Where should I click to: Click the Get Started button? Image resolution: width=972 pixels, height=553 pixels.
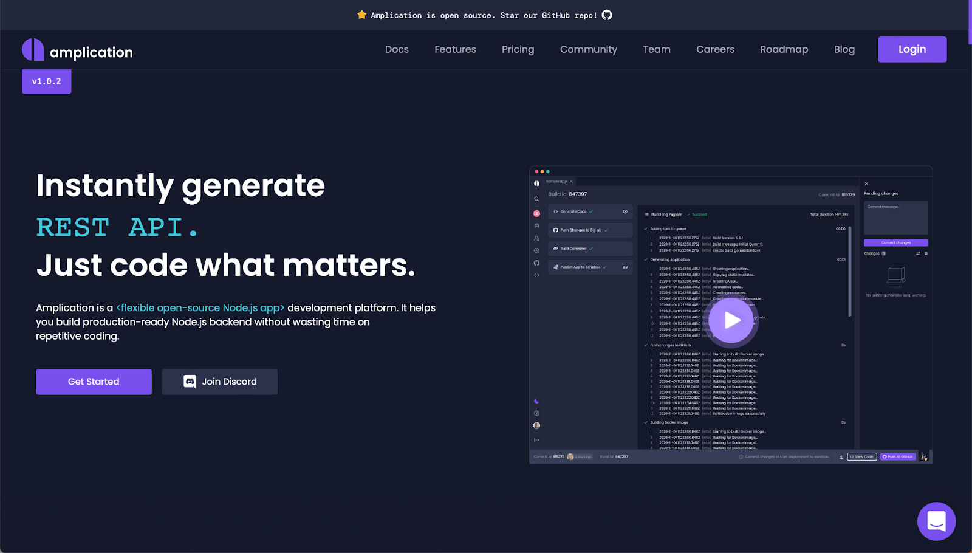[94, 382]
